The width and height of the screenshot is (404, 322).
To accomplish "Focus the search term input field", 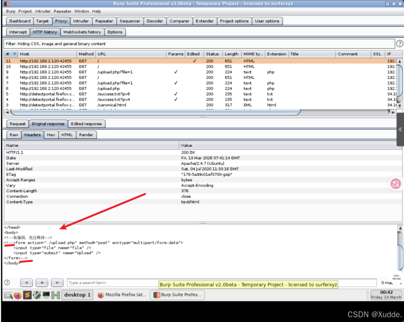I will pyautogui.click(x=222, y=283).
